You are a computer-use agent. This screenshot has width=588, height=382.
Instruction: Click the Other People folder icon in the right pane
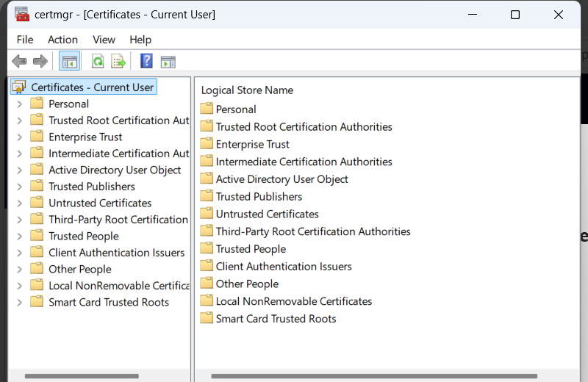(207, 284)
